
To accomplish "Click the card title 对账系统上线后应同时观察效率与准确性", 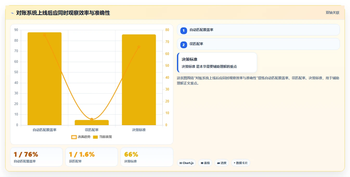I will 63,13.
